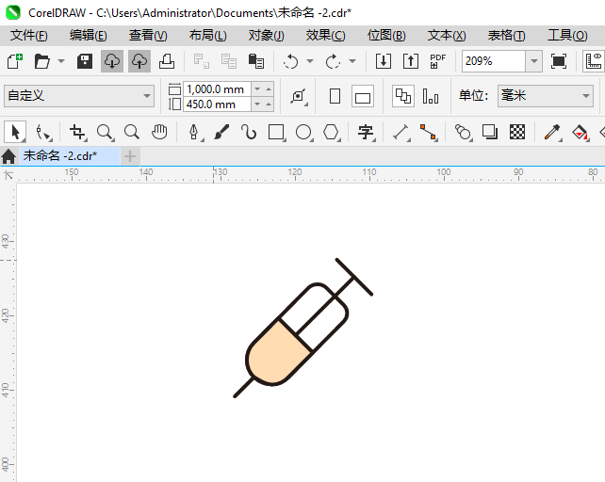Click the cloud download icon
The height and width of the screenshot is (482, 605).
[x=112, y=61]
